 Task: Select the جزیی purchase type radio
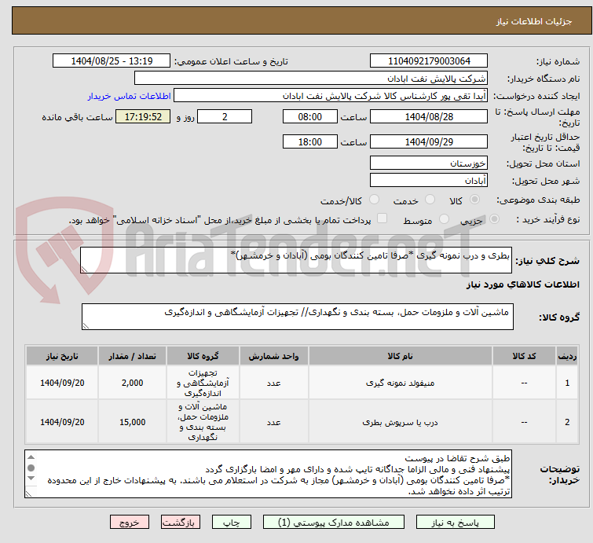click(494, 219)
